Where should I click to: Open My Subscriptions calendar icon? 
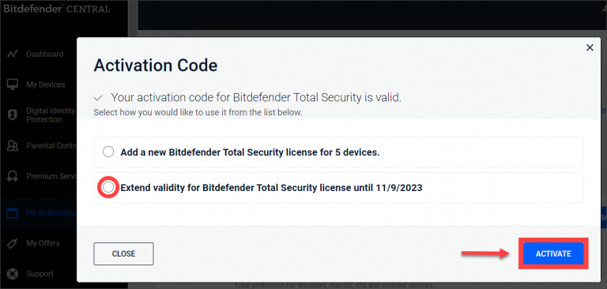[x=13, y=212]
